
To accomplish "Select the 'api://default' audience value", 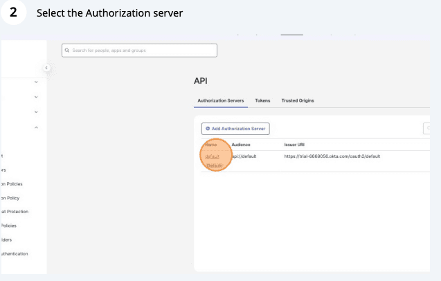I will (244, 156).
